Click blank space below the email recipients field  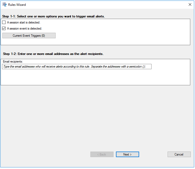[95, 77]
